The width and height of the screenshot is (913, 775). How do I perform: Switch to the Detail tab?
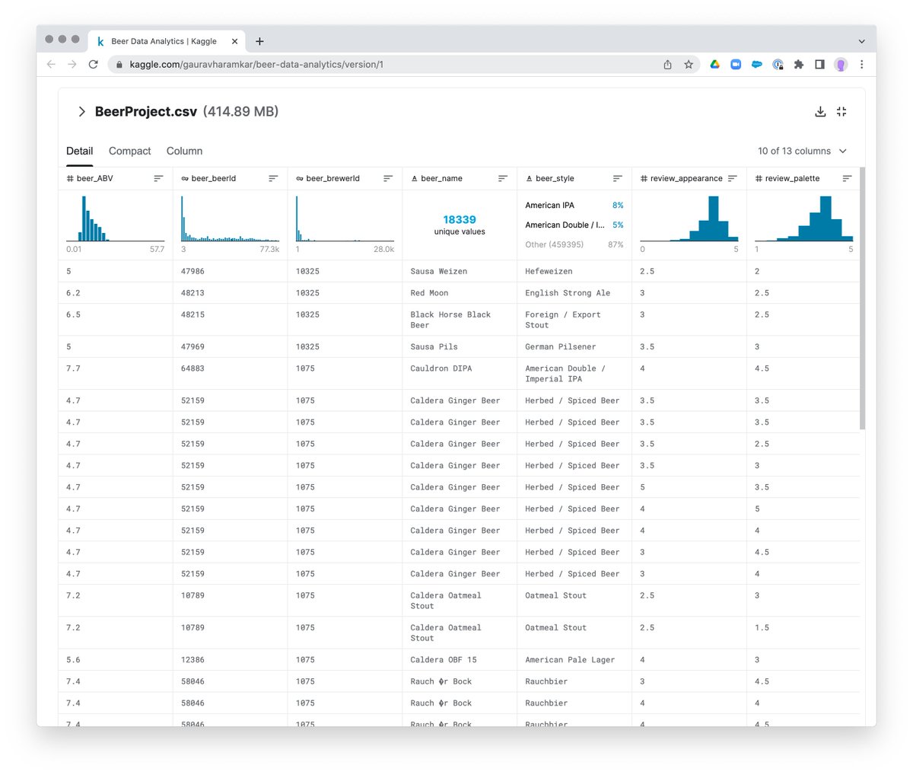[x=80, y=151]
